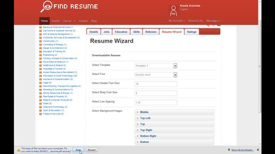Open the Select Font dropdown

pyautogui.click(x=156, y=75)
